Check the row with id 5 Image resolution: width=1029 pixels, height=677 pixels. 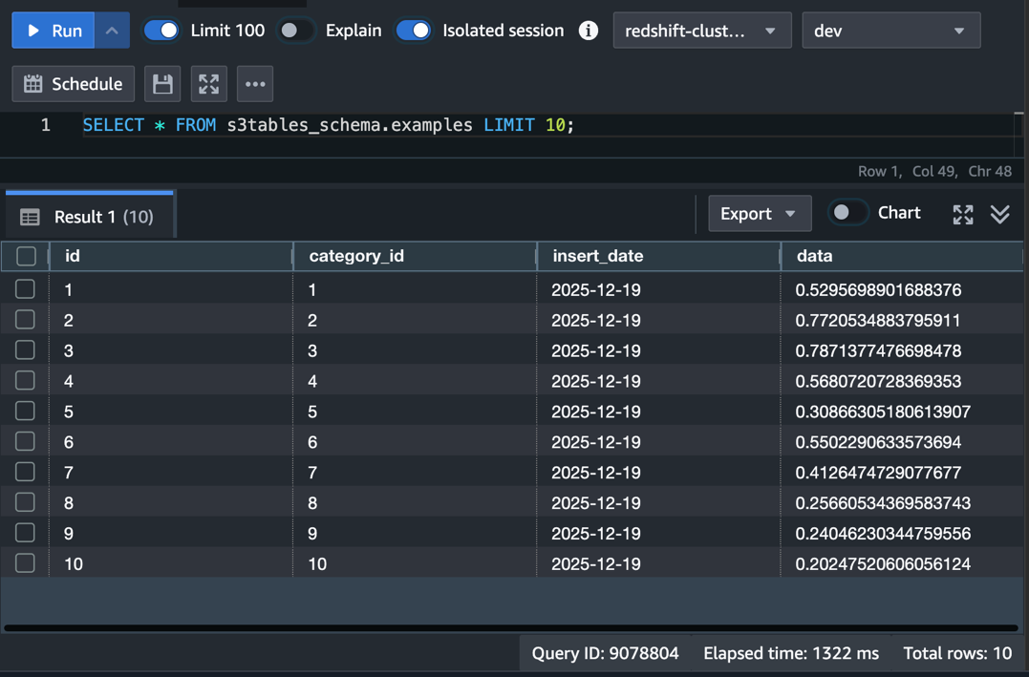[25, 411]
